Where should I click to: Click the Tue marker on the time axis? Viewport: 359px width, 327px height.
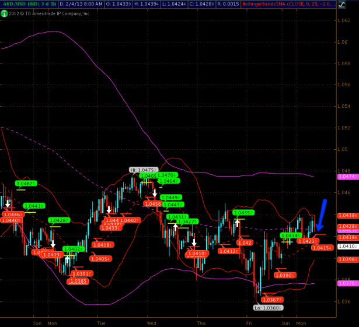tap(100, 322)
